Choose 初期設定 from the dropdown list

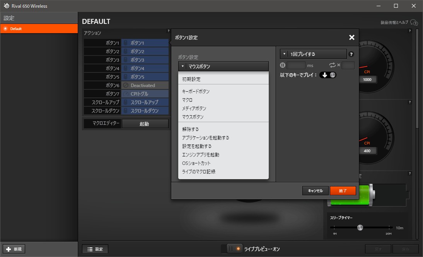coord(223,79)
